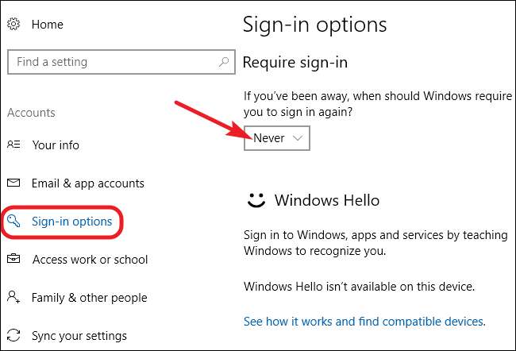This screenshot has width=516, height=351.
Task: Click the Windows Hello smiley icon
Action: pos(256,200)
